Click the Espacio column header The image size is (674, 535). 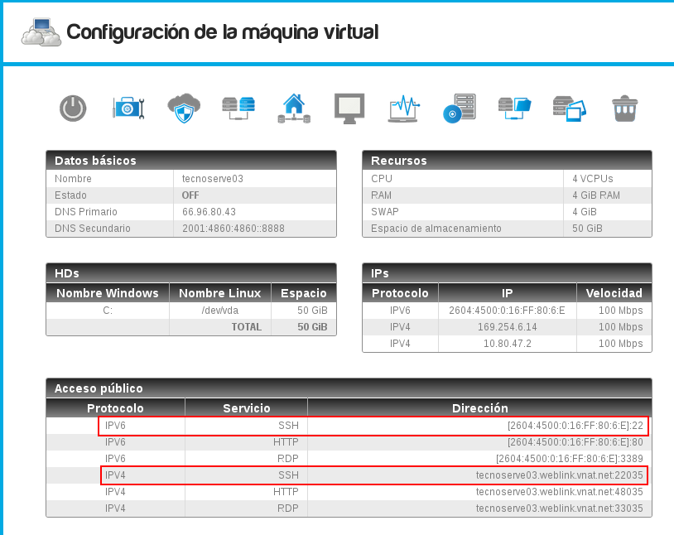point(304,293)
